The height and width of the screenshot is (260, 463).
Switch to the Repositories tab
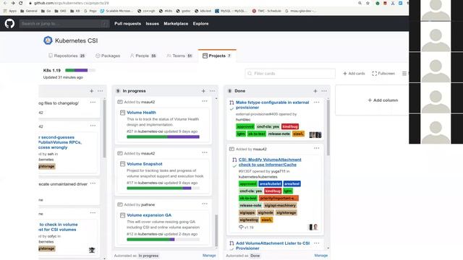click(67, 56)
